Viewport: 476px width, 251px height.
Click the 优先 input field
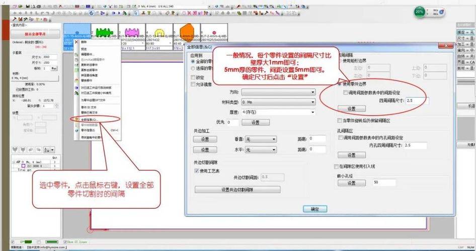(x=232, y=122)
